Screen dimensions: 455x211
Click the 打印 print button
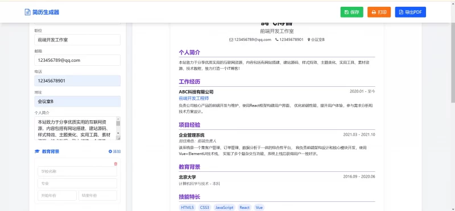coord(379,12)
